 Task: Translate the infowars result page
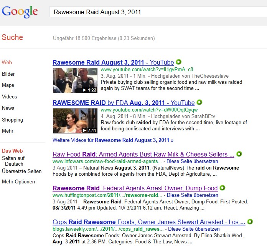click(192, 161)
